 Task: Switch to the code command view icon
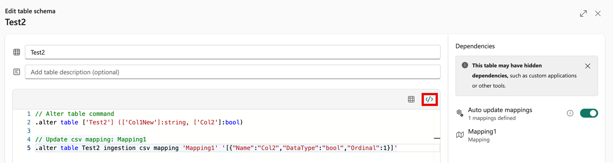(429, 99)
